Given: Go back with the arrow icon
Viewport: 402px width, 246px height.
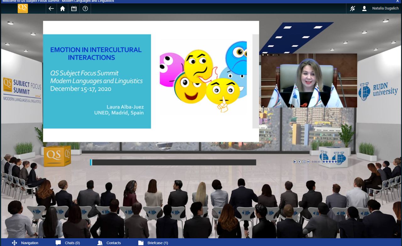Looking at the screenshot, I should 51,9.
